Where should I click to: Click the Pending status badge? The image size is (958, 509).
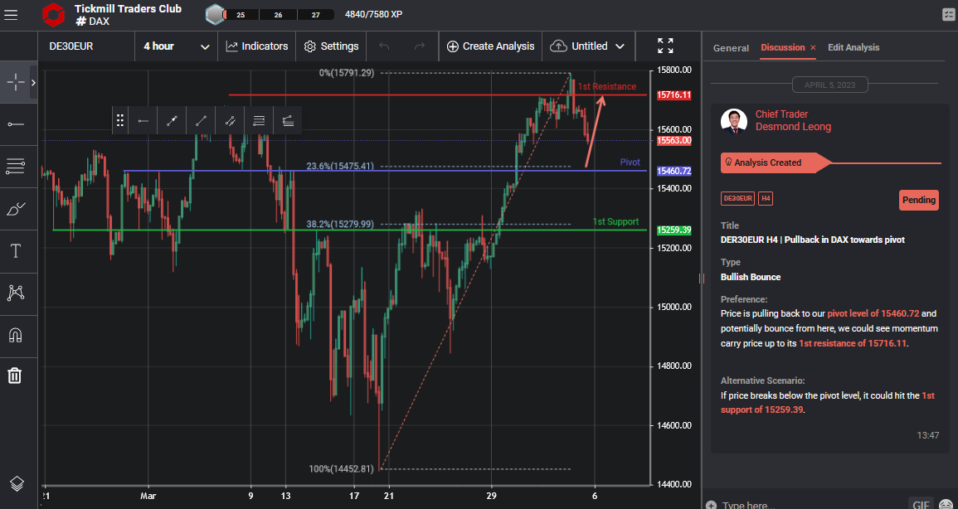pos(918,200)
